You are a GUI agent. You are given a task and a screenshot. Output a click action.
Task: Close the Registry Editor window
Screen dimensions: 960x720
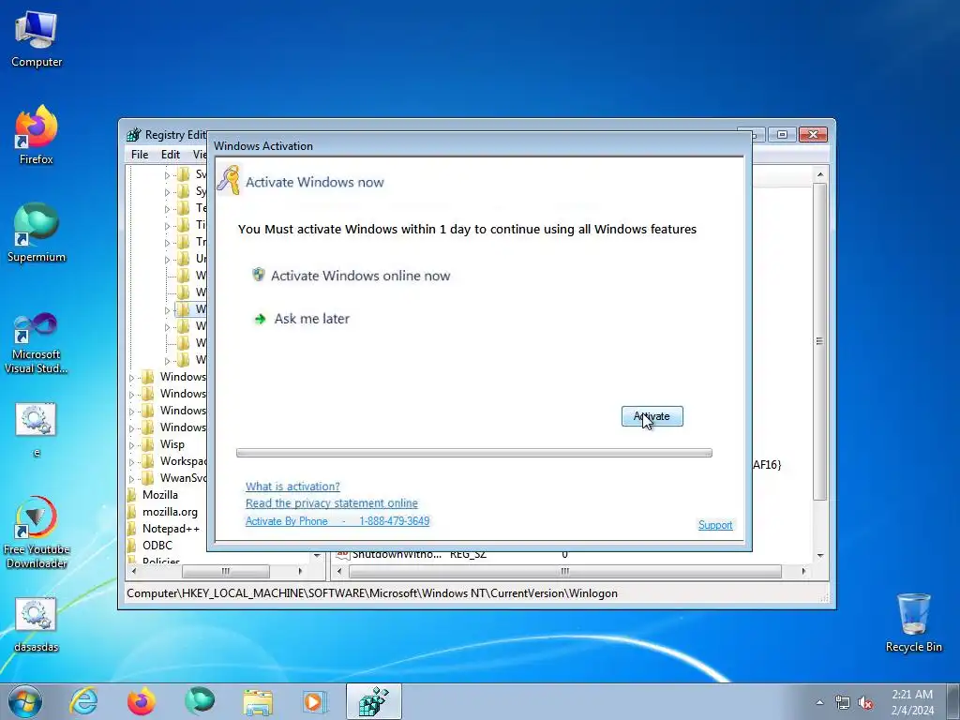coord(813,134)
